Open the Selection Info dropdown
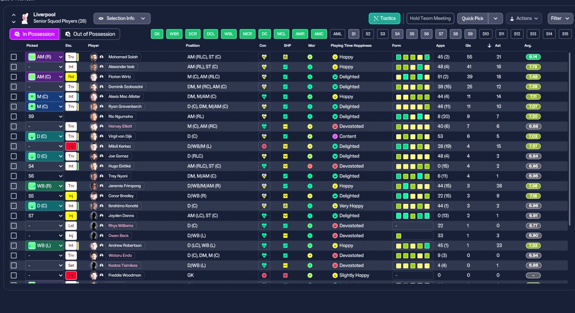 pyautogui.click(x=122, y=18)
